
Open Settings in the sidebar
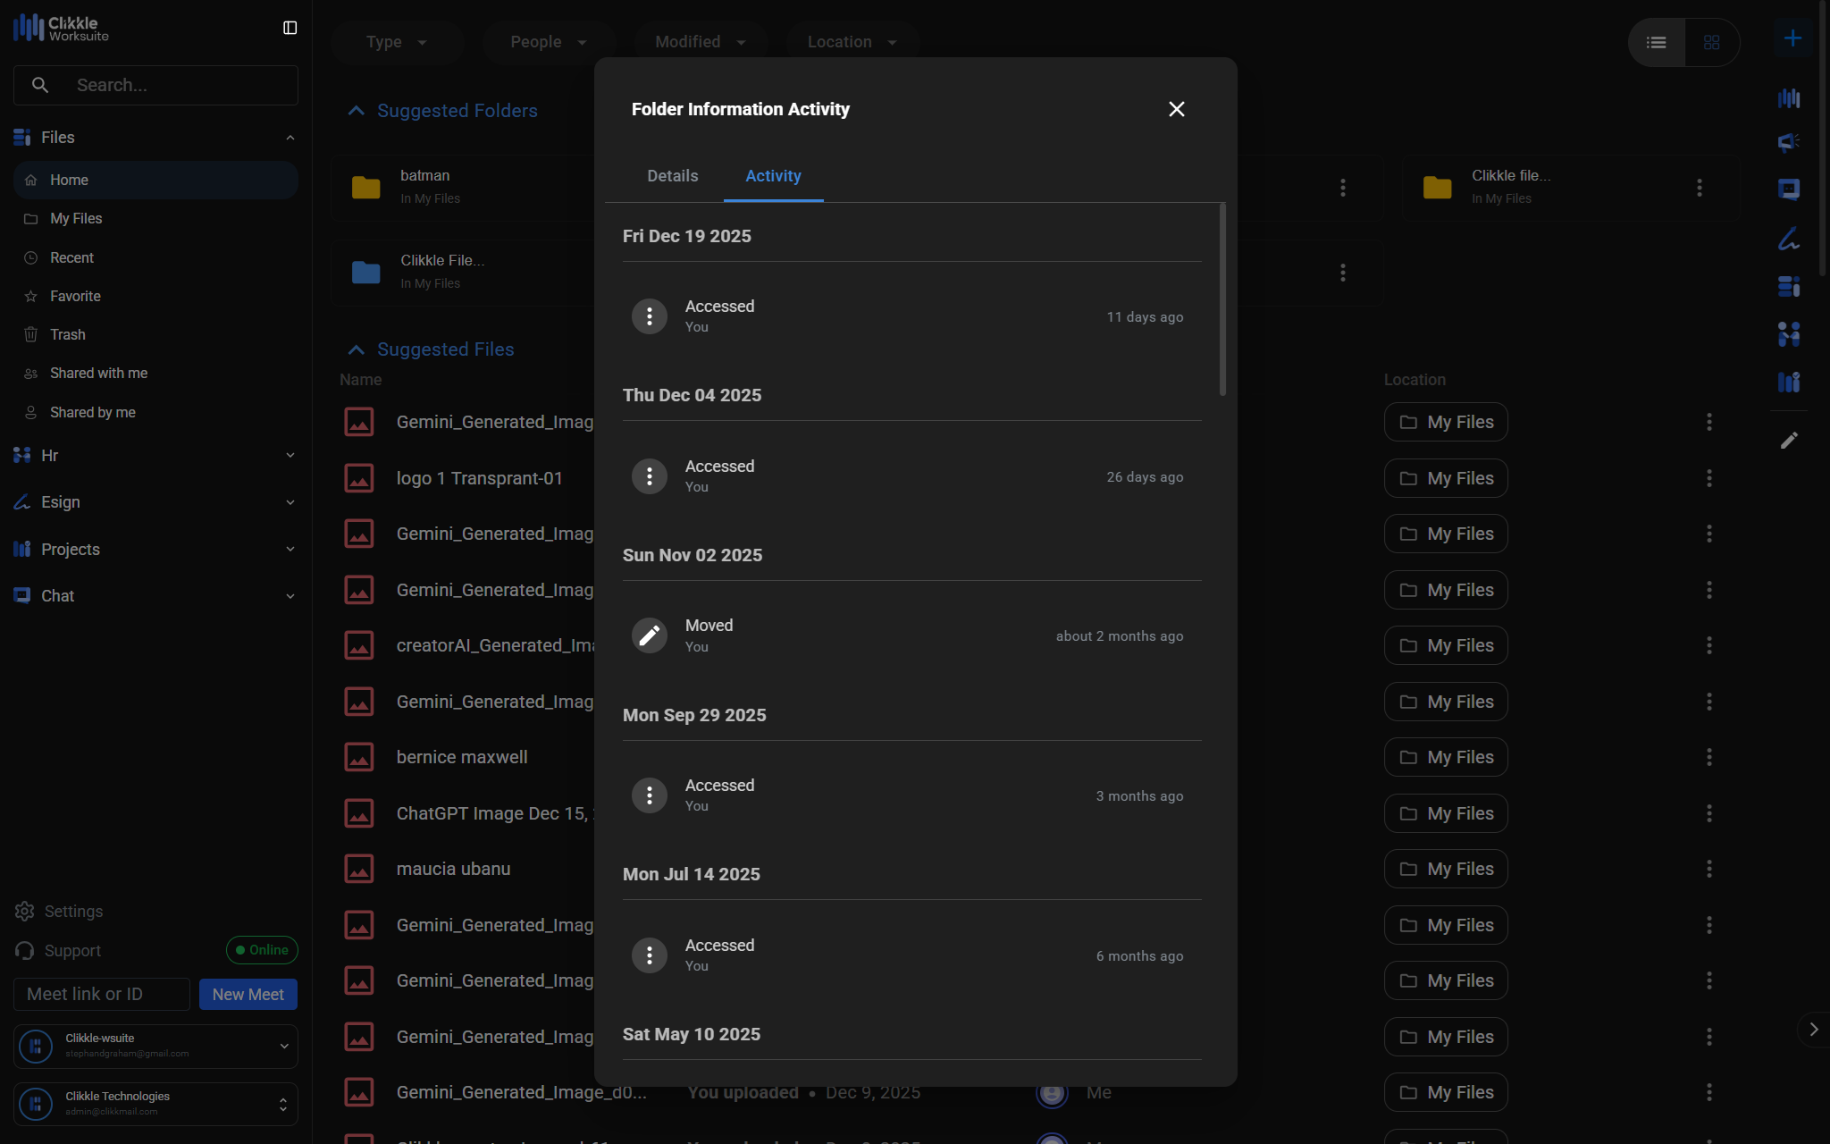tap(72, 912)
